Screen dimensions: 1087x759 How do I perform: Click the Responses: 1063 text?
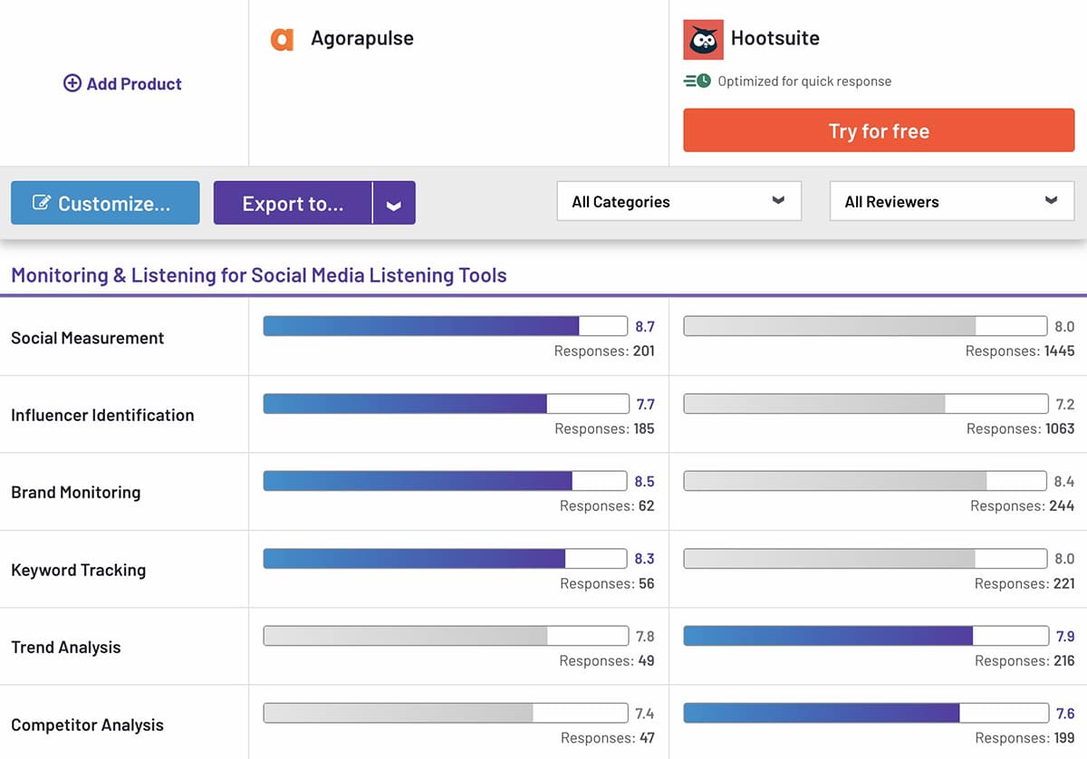coord(1020,428)
